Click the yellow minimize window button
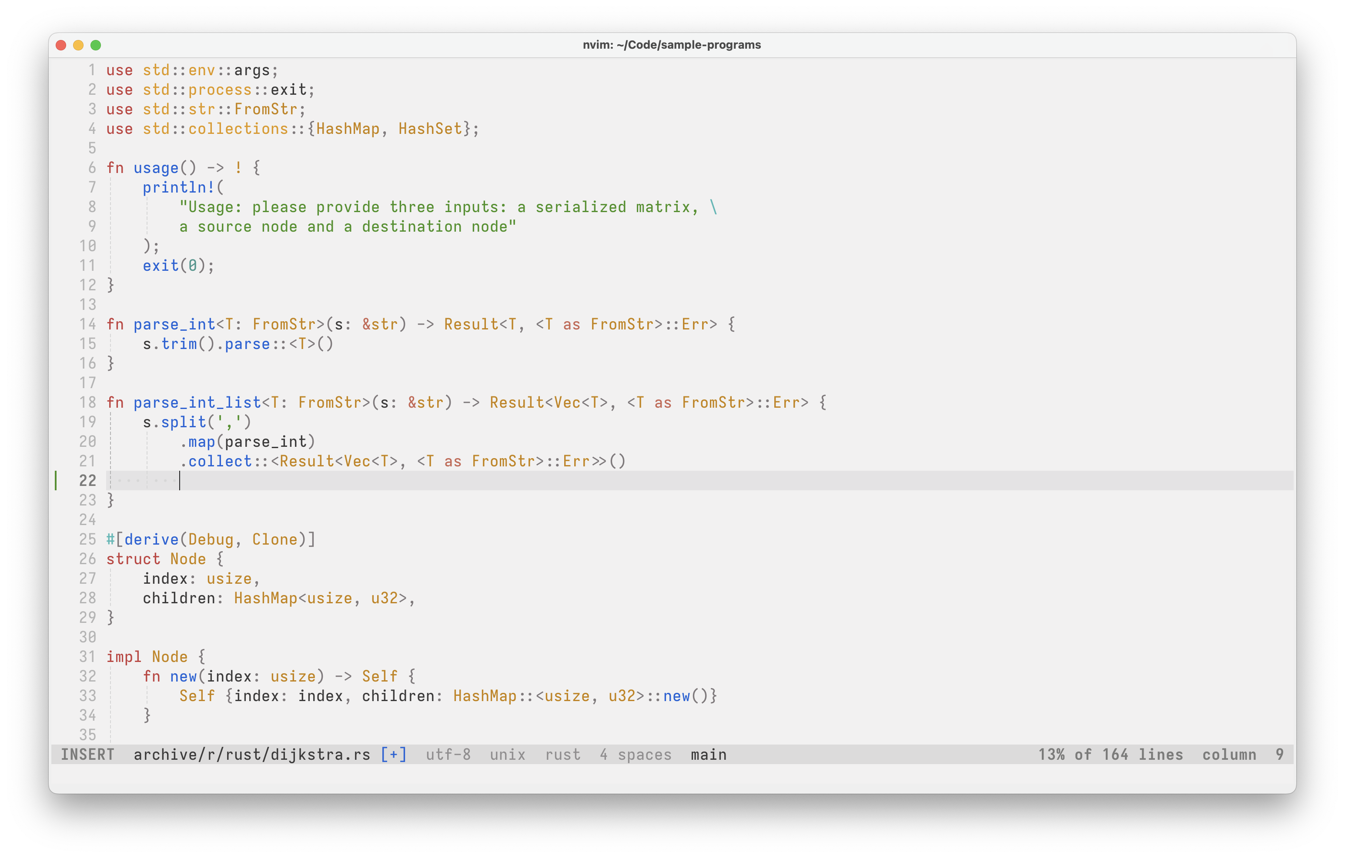This screenshot has width=1345, height=858. tap(79, 45)
